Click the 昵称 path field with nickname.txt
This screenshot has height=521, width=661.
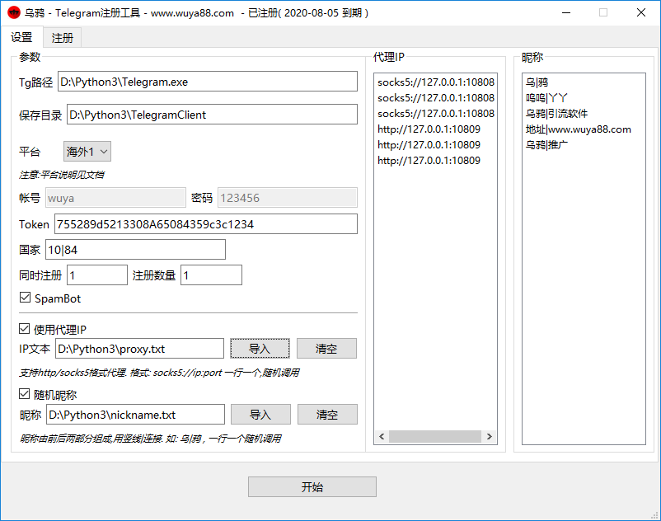(x=135, y=415)
